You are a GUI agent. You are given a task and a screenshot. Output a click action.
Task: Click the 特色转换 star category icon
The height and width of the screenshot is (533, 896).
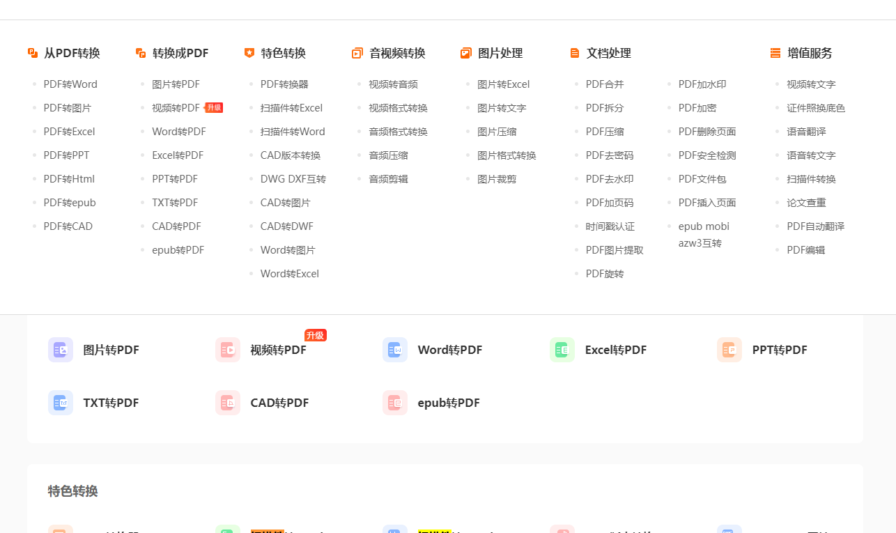[x=249, y=53]
